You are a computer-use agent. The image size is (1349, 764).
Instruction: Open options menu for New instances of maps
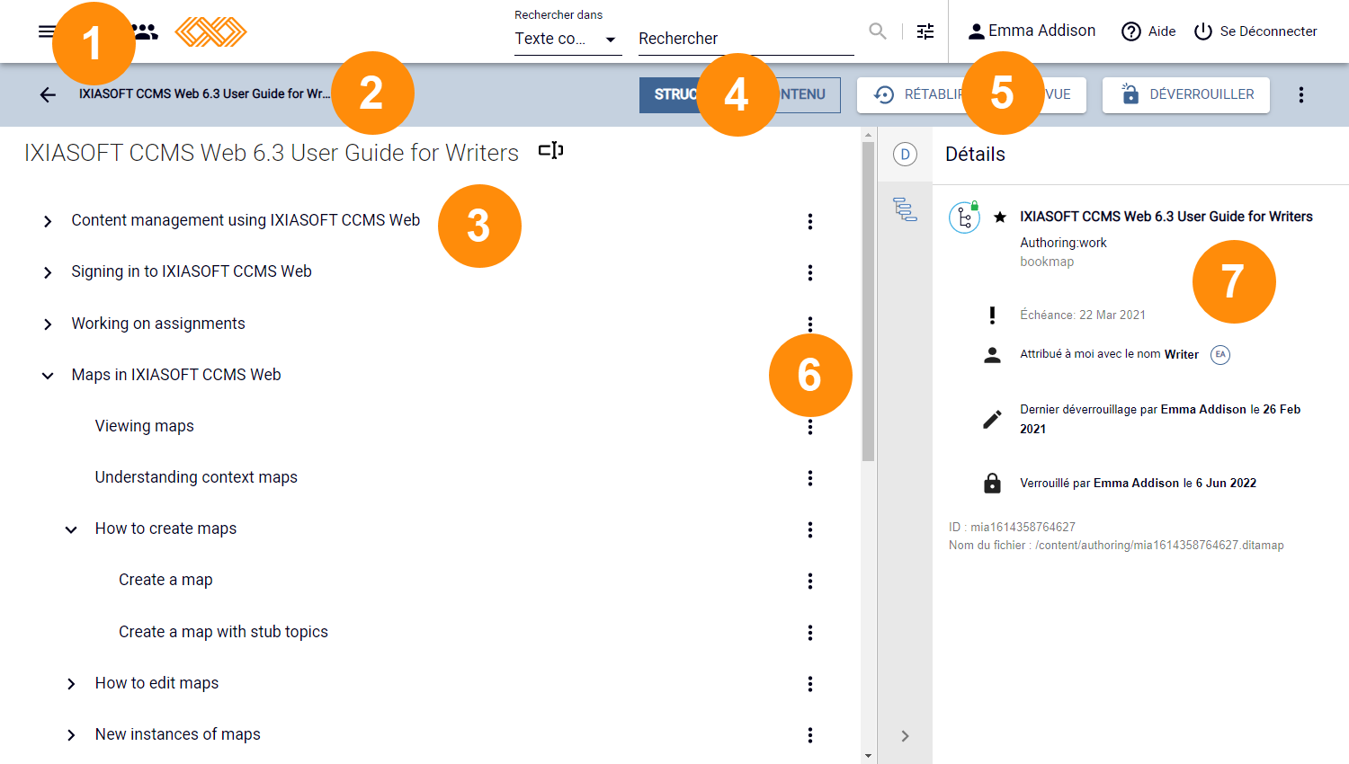pos(810,735)
